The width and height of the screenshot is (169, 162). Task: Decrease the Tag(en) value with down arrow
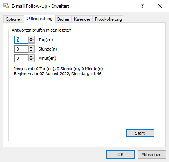click(31, 41)
